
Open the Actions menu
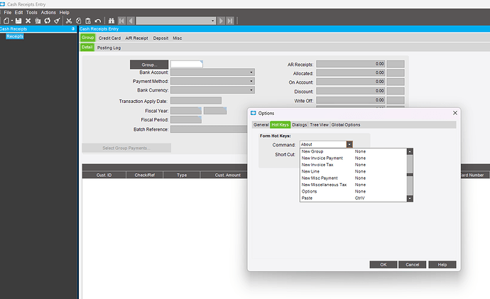click(x=48, y=13)
